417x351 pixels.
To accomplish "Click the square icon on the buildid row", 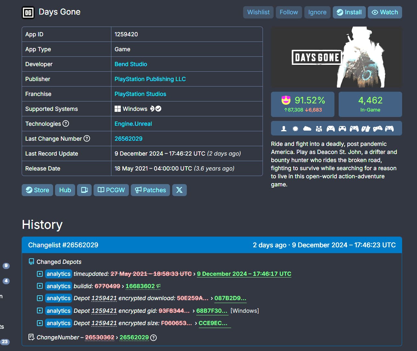I will pos(40,286).
